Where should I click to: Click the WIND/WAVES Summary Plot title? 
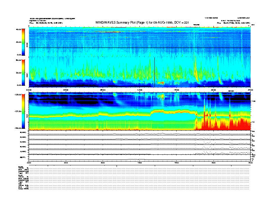point(142,23)
